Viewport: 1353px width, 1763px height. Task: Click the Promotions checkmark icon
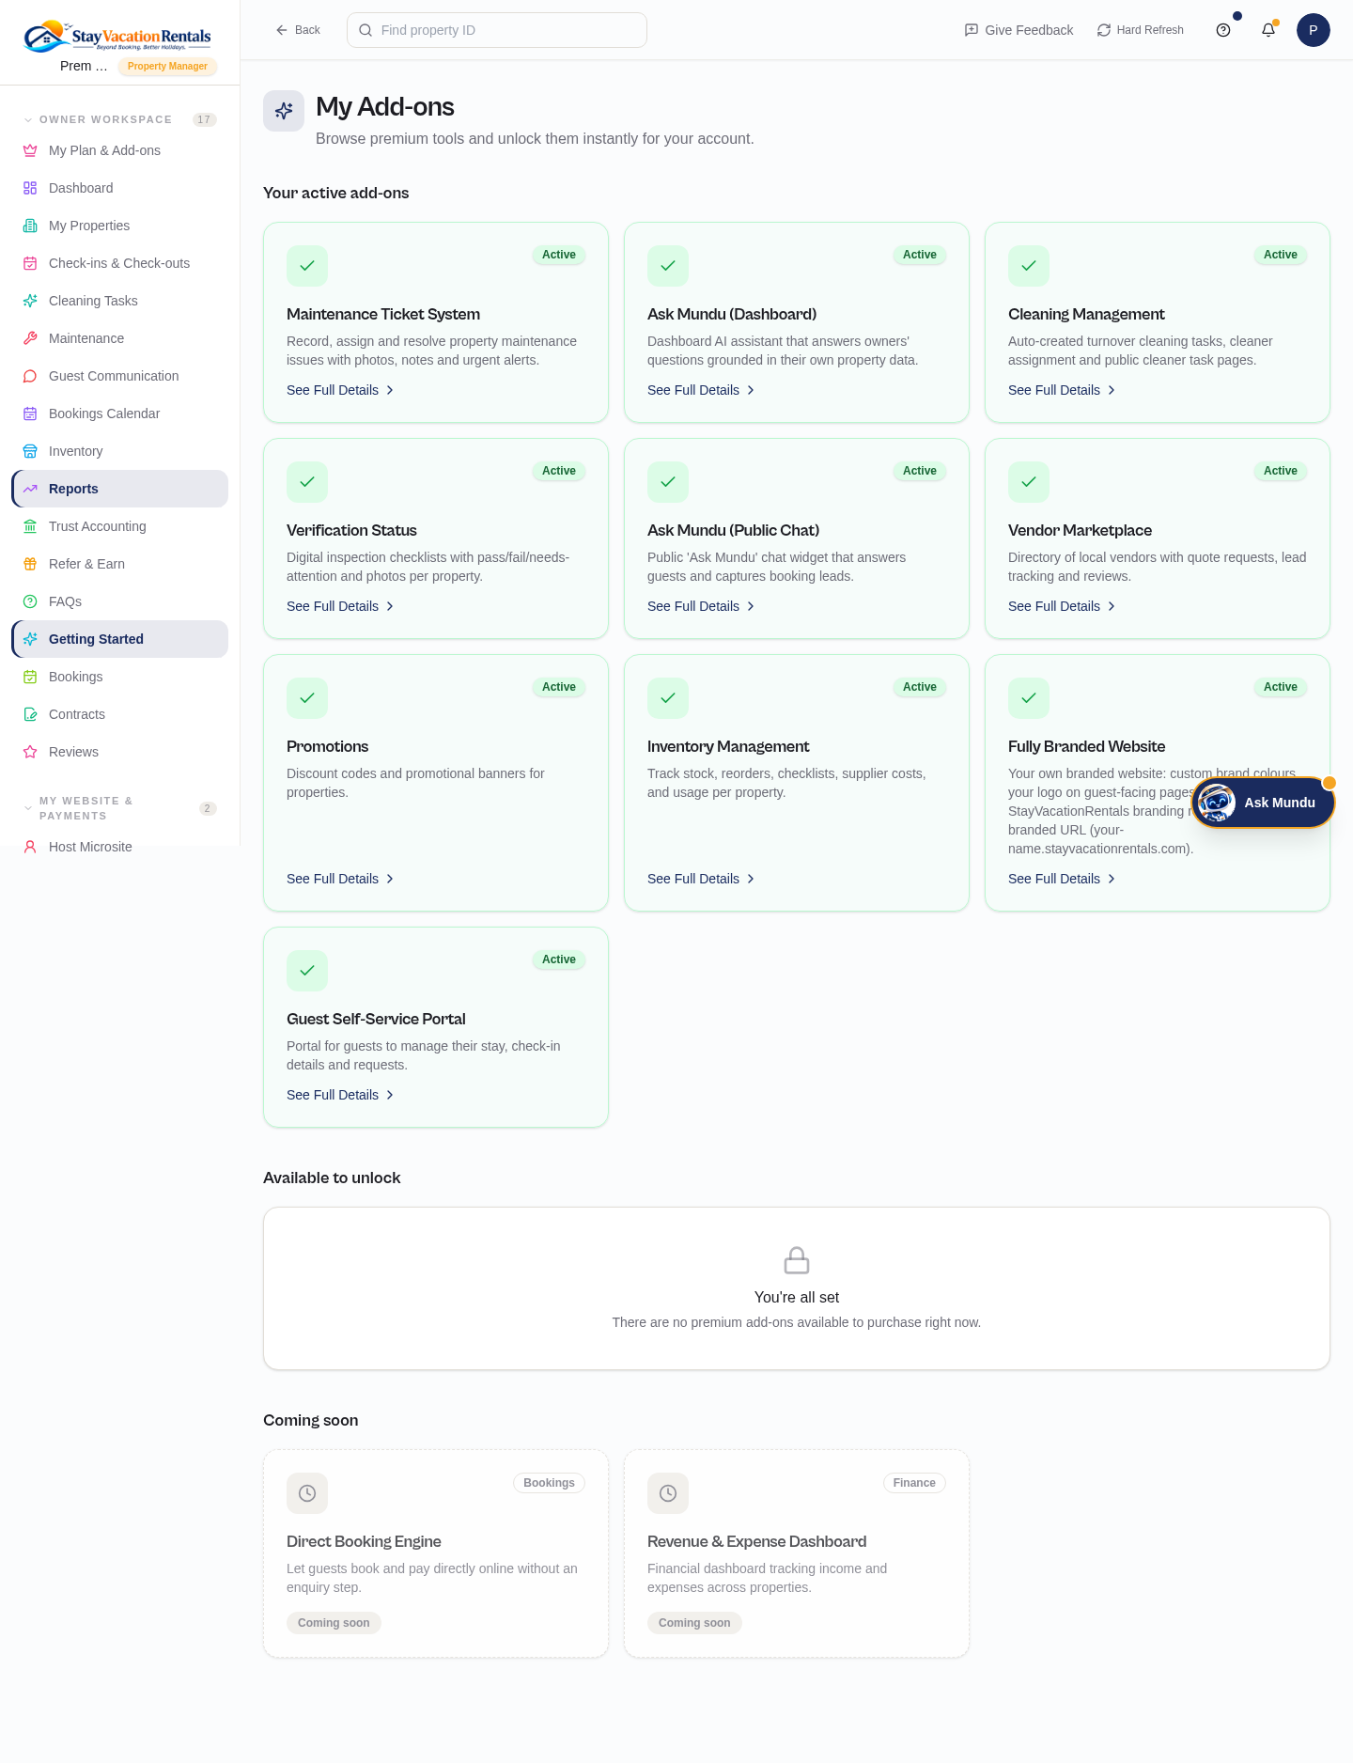[307, 698]
